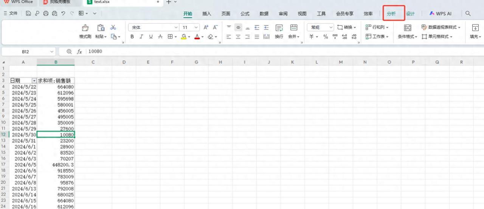Click the Save icon in quick access toolbar

point(28,14)
